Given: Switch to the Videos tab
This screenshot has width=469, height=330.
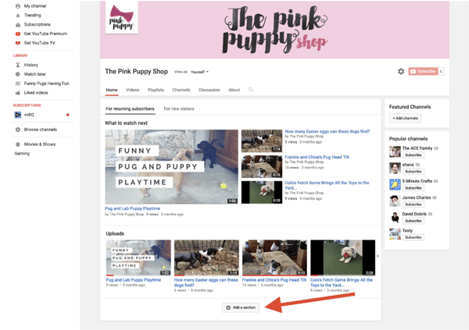Looking at the screenshot, I should coord(133,90).
